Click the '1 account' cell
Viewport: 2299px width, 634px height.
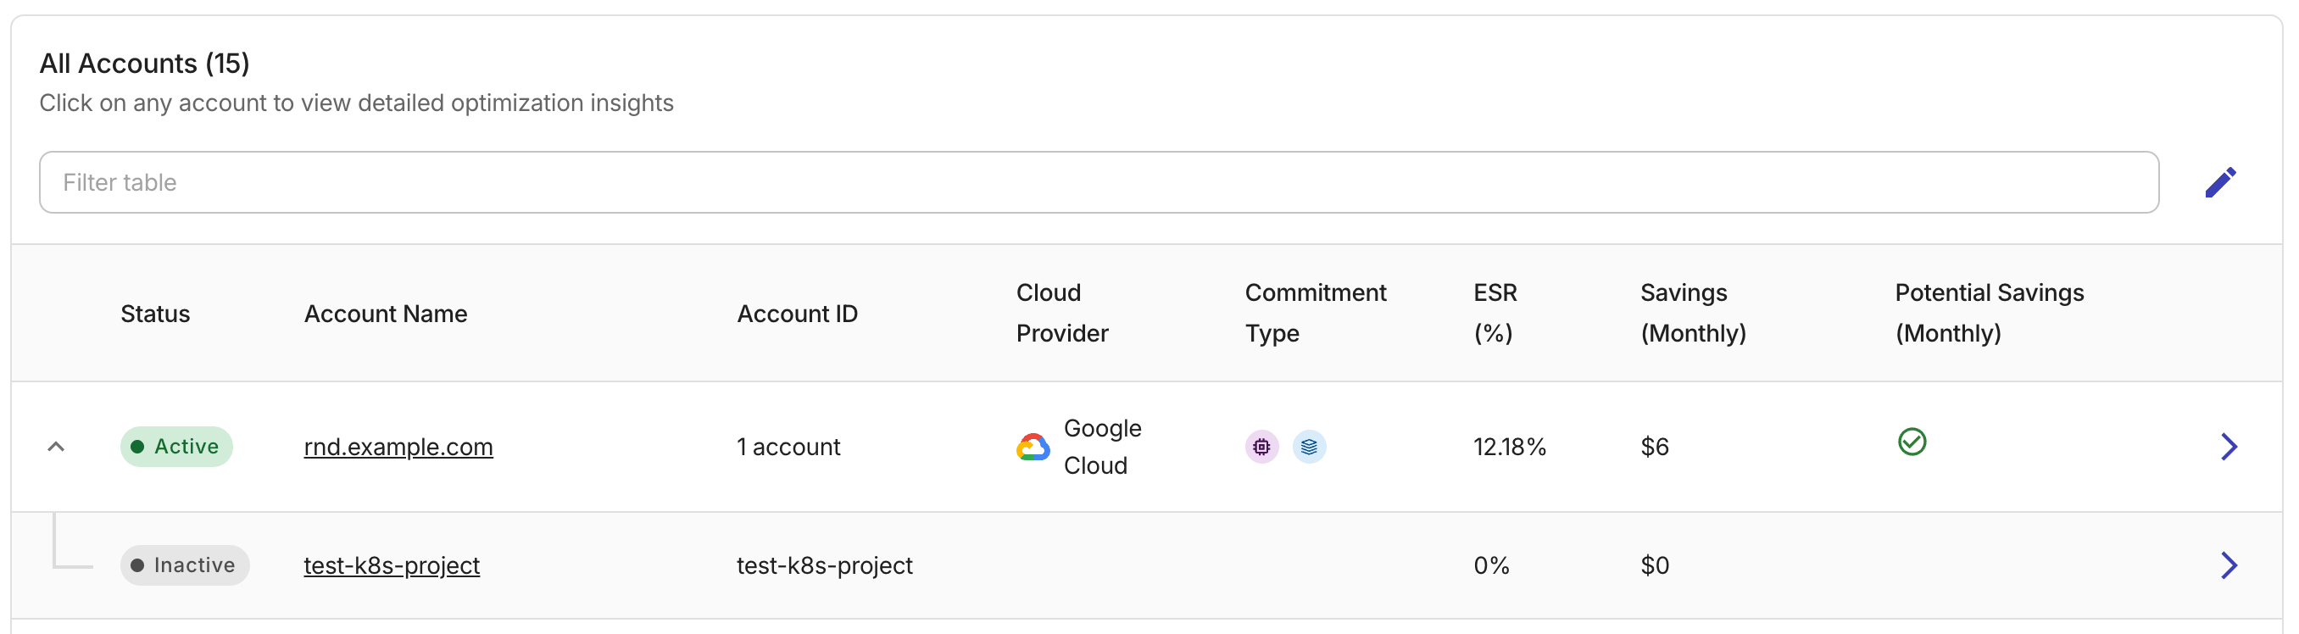[x=788, y=447]
